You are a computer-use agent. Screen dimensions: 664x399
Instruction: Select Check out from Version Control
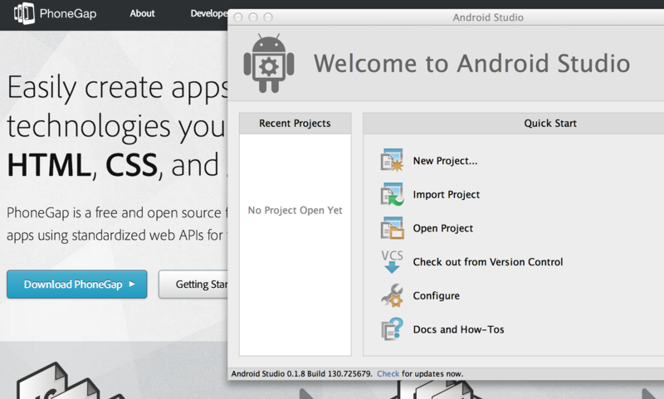coord(488,262)
